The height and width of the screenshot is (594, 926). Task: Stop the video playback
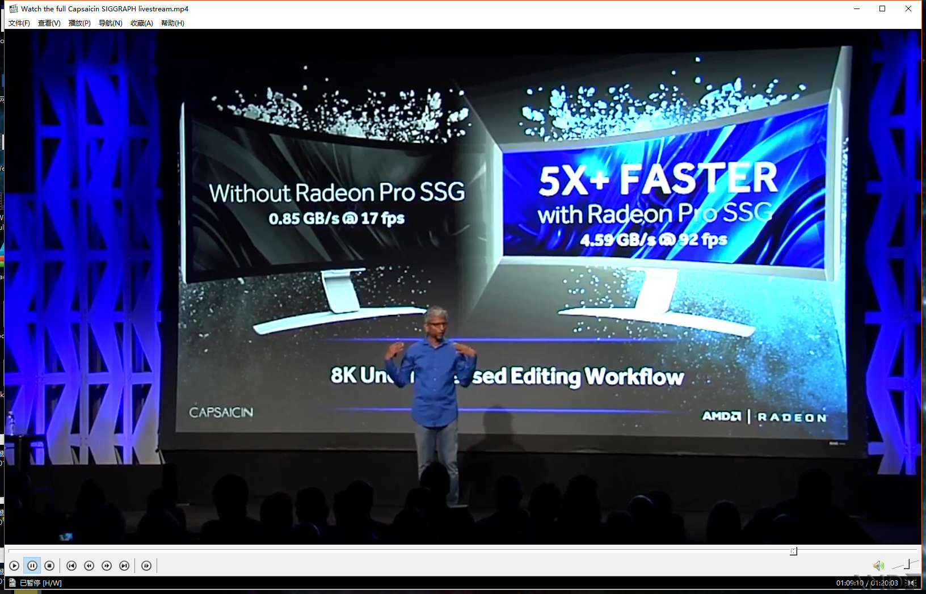[x=49, y=566]
